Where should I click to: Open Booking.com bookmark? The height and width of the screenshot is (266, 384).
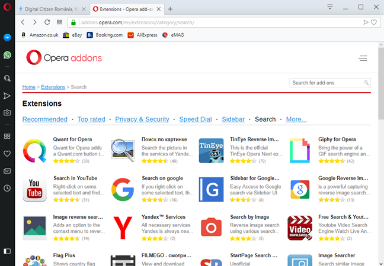[x=105, y=35]
